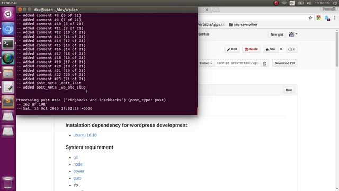The image size is (339, 191).
Task: Click the star count 0
Action: (281, 49)
